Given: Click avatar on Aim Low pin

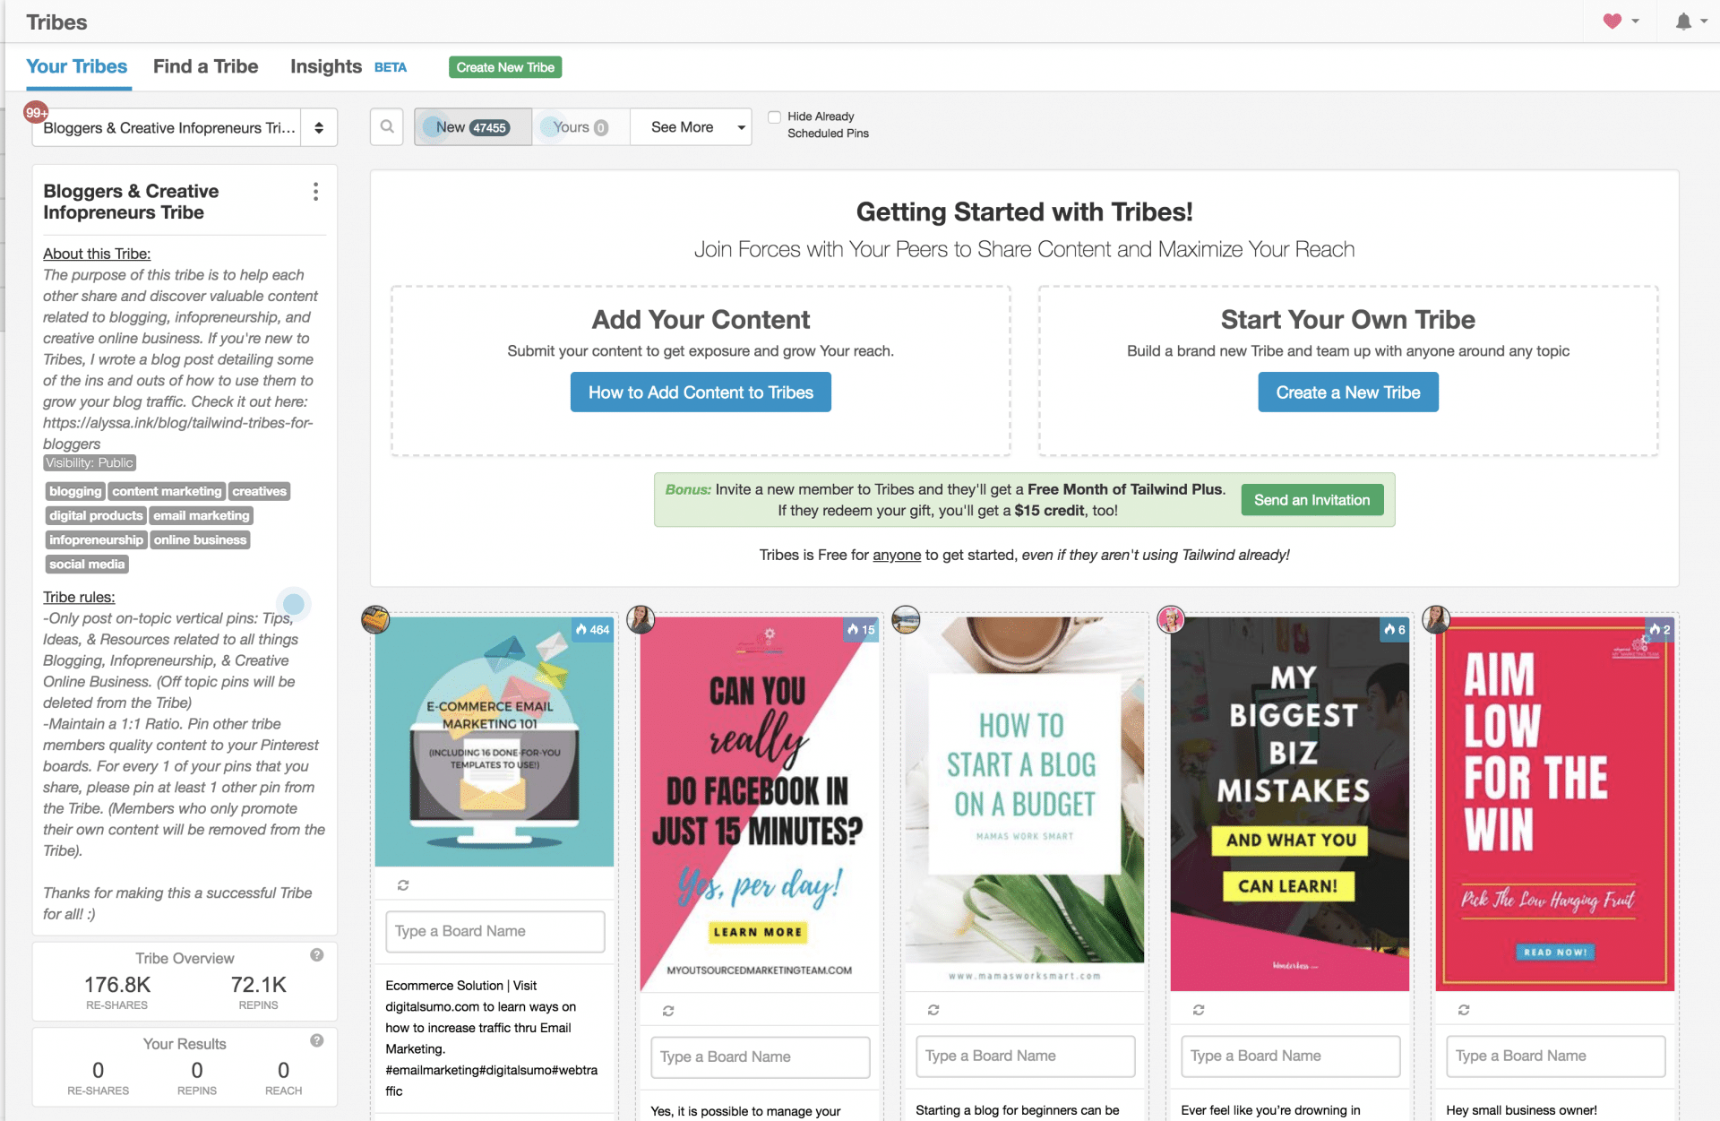Looking at the screenshot, I should coord(1436,619).
